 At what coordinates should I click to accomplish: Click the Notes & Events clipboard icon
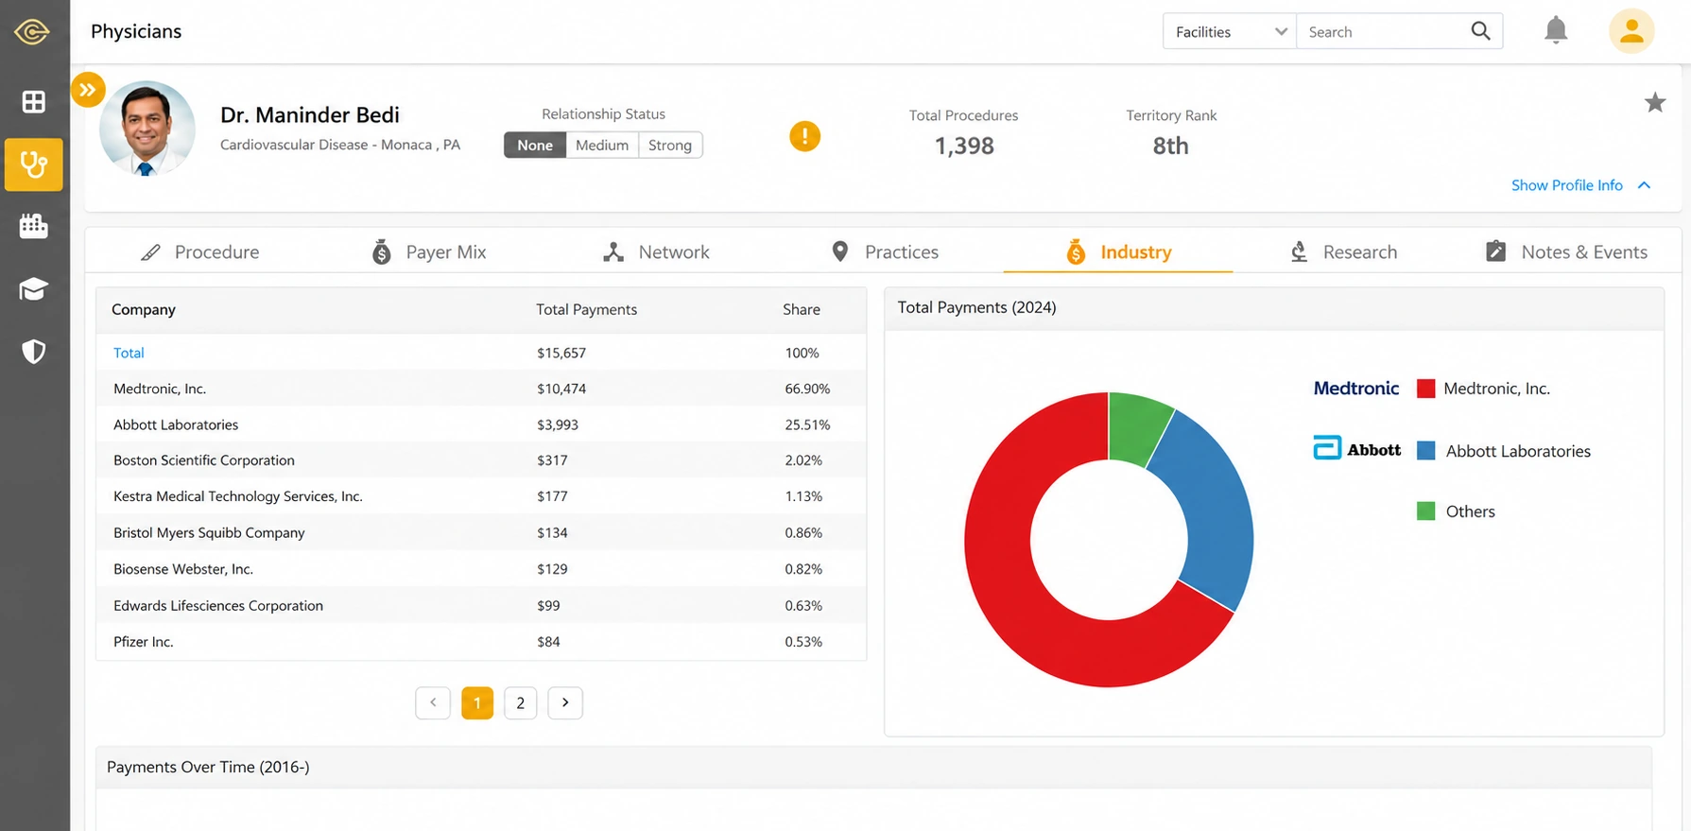click(1496, 251)
